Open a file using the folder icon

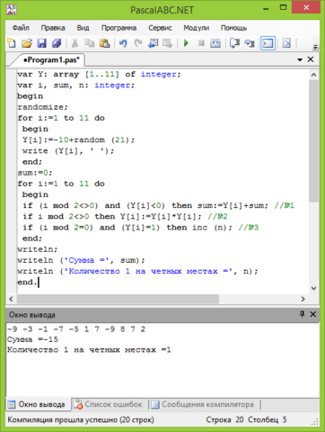click(27, 43)
